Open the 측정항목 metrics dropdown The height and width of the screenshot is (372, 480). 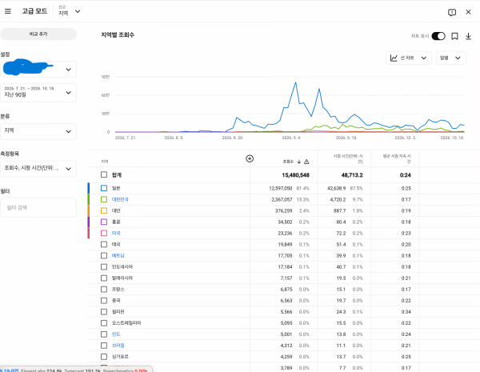click(38, 168)
